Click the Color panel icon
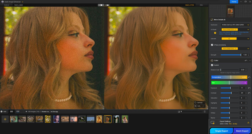The height and width of the screenshot is (134, 252). [212, 60]
